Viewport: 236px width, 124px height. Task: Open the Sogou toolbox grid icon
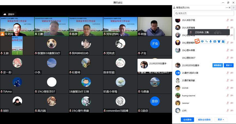pos(223,41)
